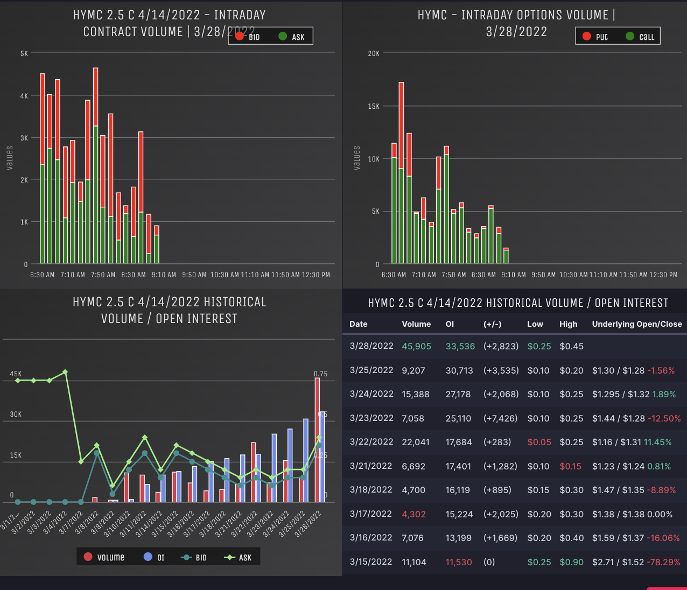Click the $2.71 / $1.52 -78.29% cell
This screenshot has height=590, width=687.
[636, 563]
